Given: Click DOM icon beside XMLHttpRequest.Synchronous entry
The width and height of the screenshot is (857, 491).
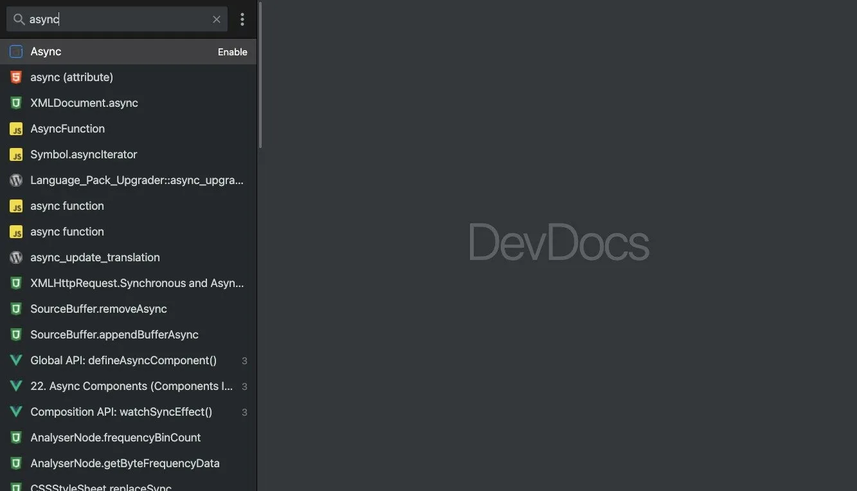Looking at the screenshot, I should (x=16, y=283).
